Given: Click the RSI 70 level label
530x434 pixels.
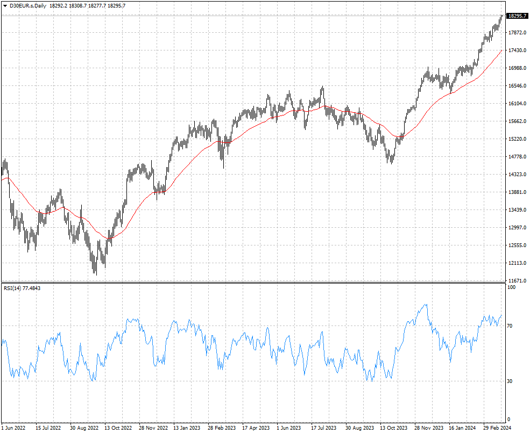Looking at the screenshot, I should 511,326.
